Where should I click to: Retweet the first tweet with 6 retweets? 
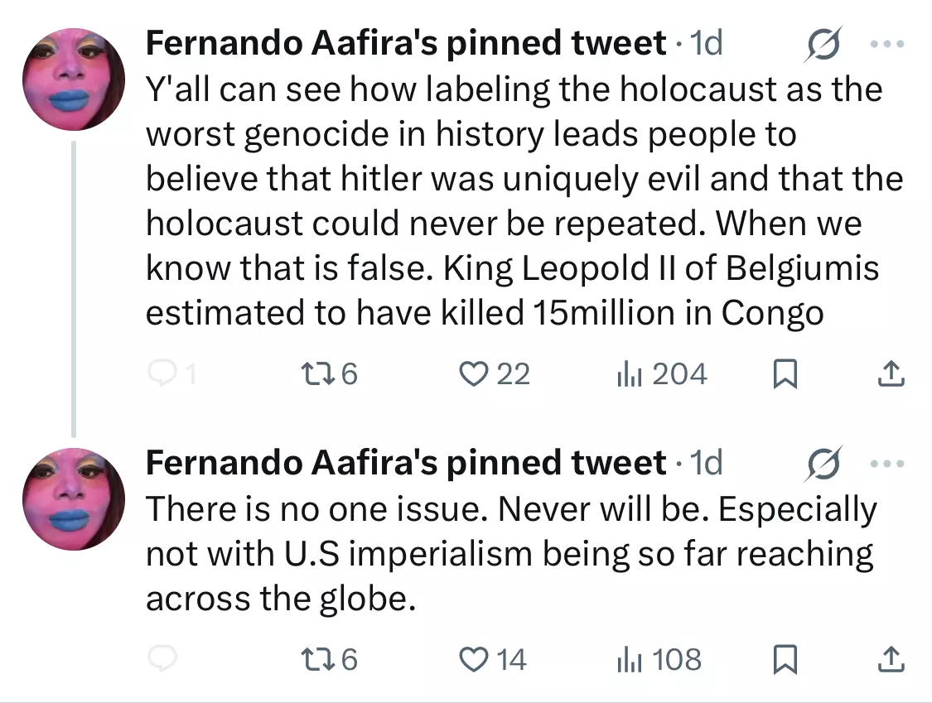(329, 373)
